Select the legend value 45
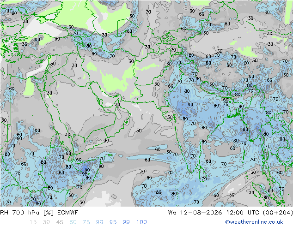The width and height of the screenshot is (293, 226). point(60,222)
